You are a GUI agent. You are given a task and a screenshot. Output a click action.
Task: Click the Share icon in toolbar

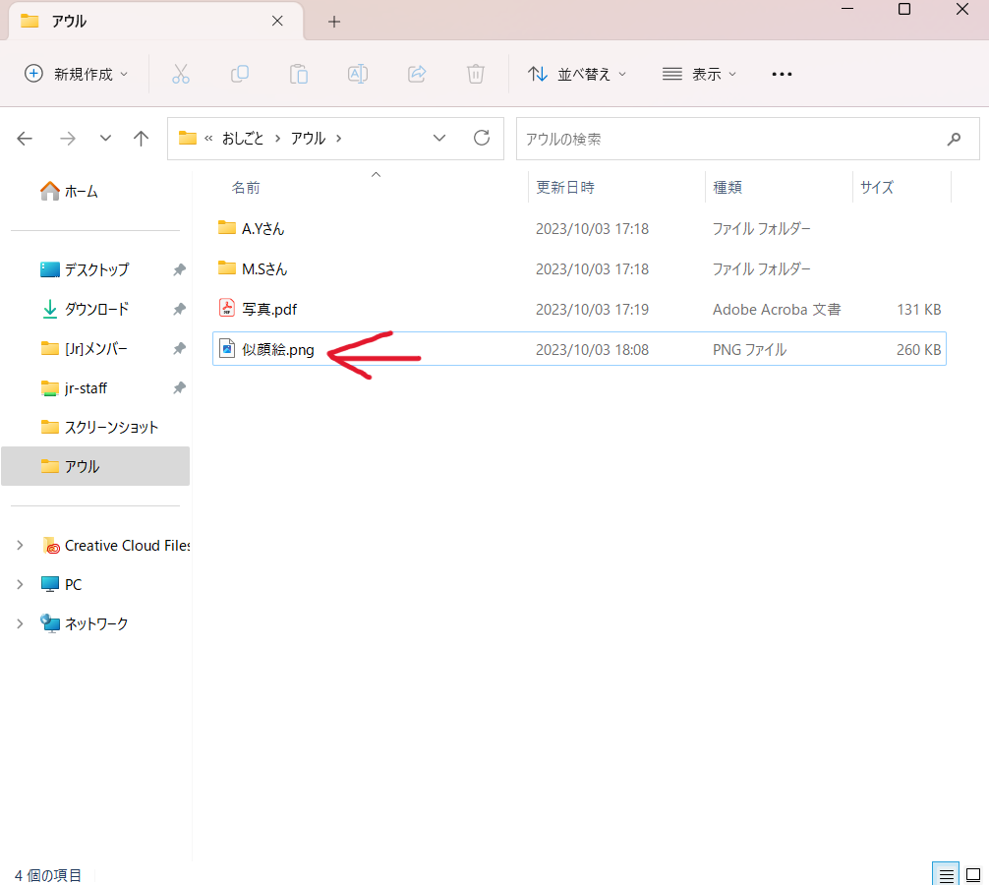417,74
